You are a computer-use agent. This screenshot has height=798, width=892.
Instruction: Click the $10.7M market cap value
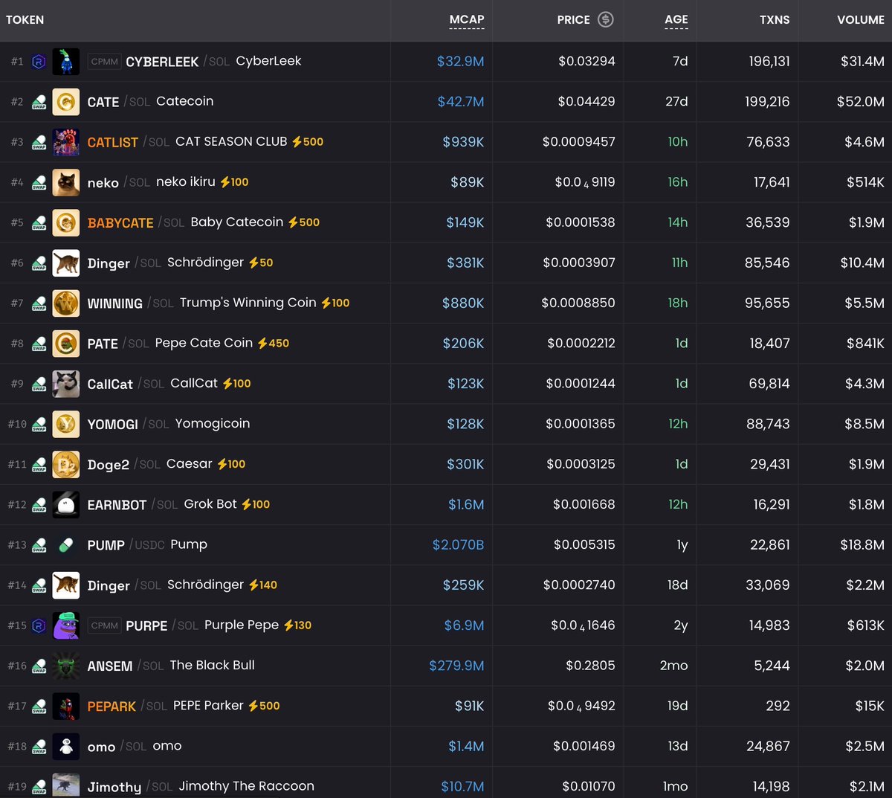pyautogui.click(x=462, y=786)
